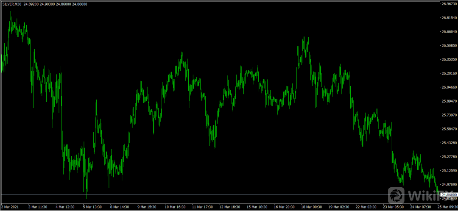
Task: Click the highest candle peak near 2 Mar
Action: [x=11, y=13]
